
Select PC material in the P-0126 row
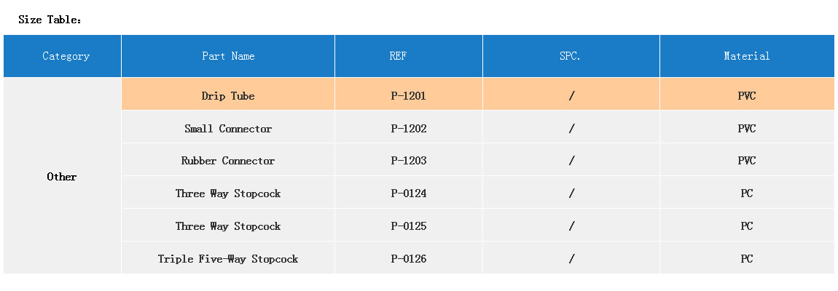click(x=746, y=259)
